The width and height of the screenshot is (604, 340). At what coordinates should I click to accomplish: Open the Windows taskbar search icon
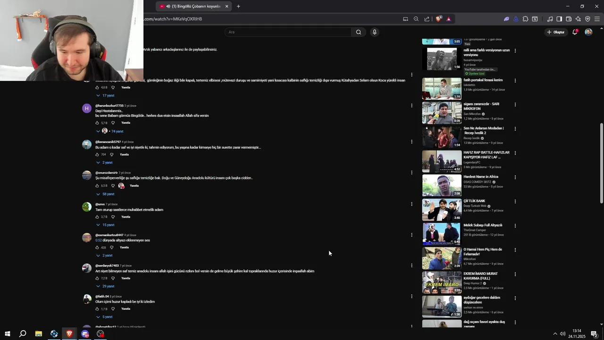point(22,334)
